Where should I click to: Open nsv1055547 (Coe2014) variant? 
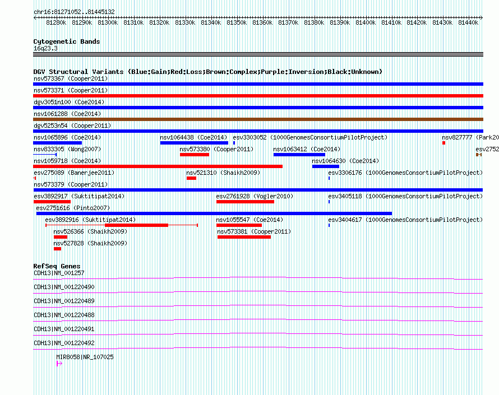[249, 220]
